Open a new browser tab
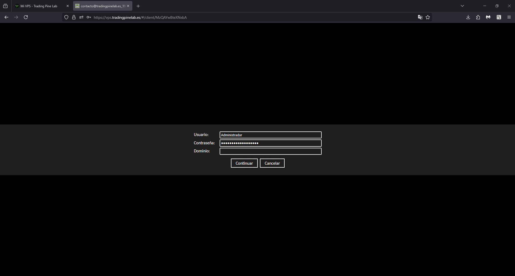The height and width of the screenshot is (276, 515). coord(138,6)
